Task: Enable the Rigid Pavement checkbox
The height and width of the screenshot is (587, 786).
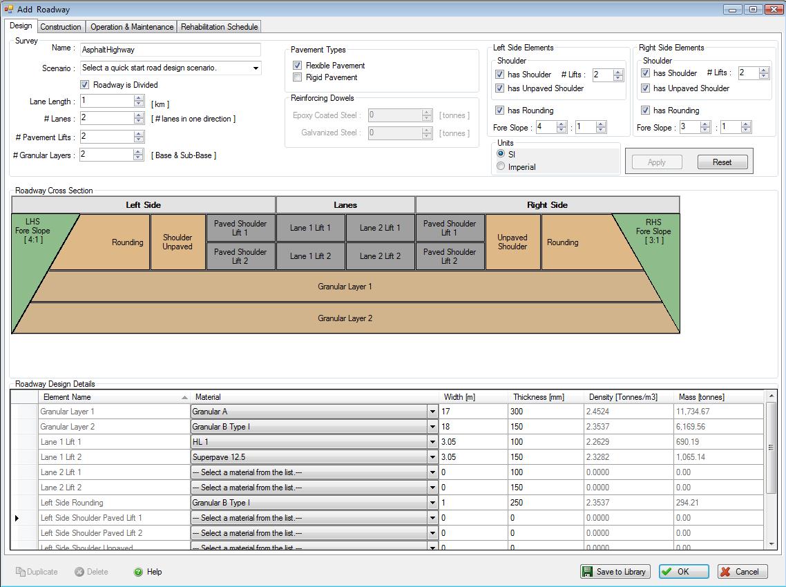Action: (x=298, y=77)
